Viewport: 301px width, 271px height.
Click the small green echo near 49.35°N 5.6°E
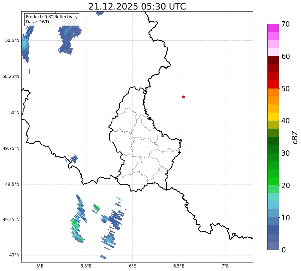[96, 208]
